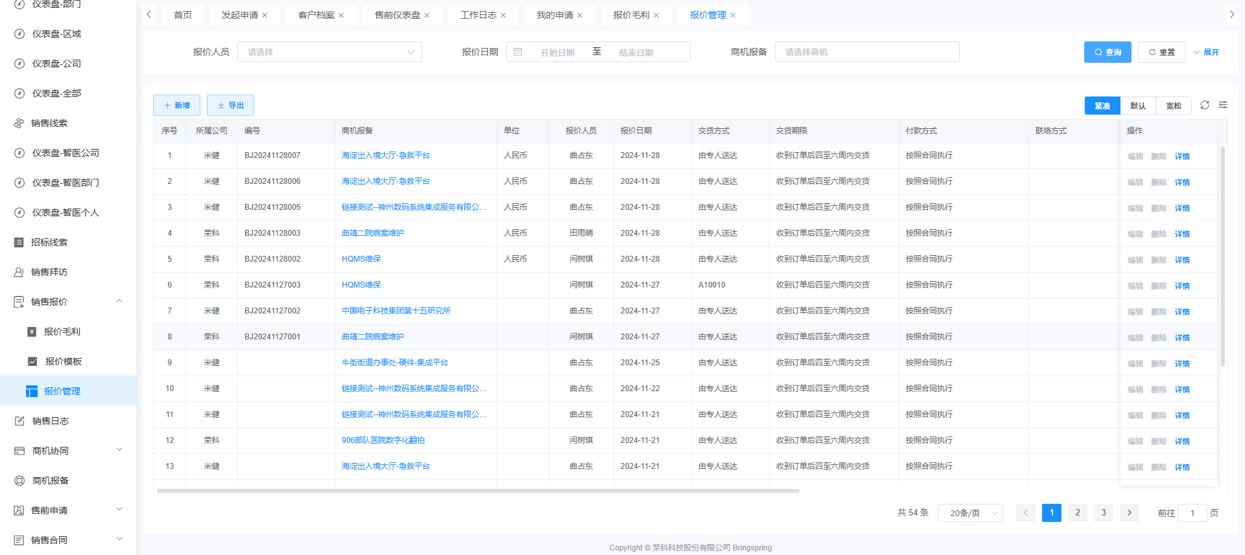Open the HQMS维保 link in row 5
Image resolution: width=1245 pixels, height=555 pixels.
pyautogui.click(x=361, y=259)
